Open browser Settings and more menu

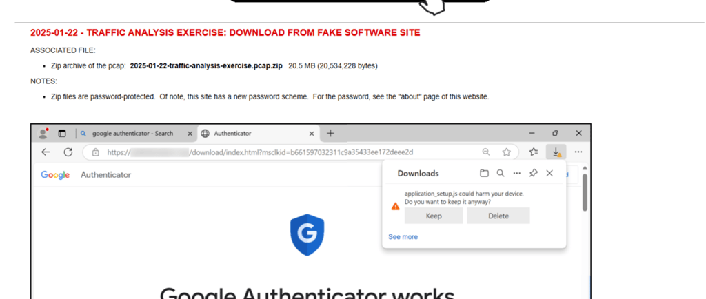coord(578,152)
